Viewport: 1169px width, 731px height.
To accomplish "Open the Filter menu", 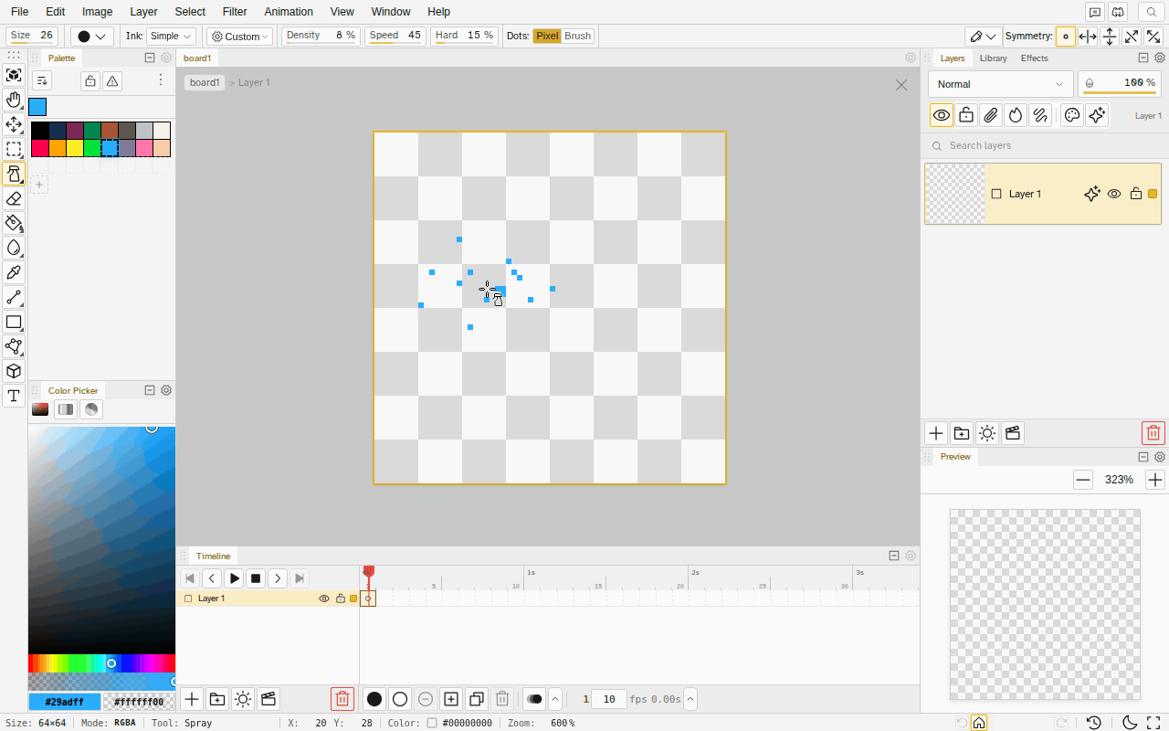I will [x=235, y=12].
